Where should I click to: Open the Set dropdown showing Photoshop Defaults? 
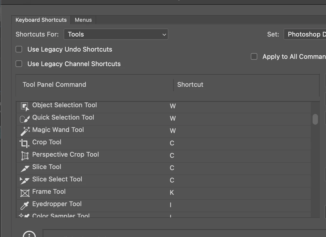tap(305, 34)
